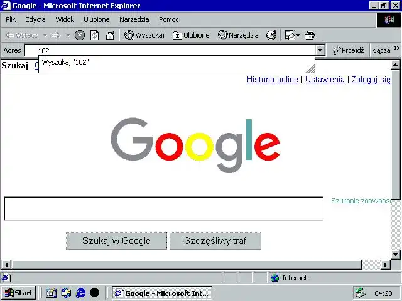Click in the Google search text box
Image resolution: width=402 pixels, height=301 pixels.
pos(163,209)
